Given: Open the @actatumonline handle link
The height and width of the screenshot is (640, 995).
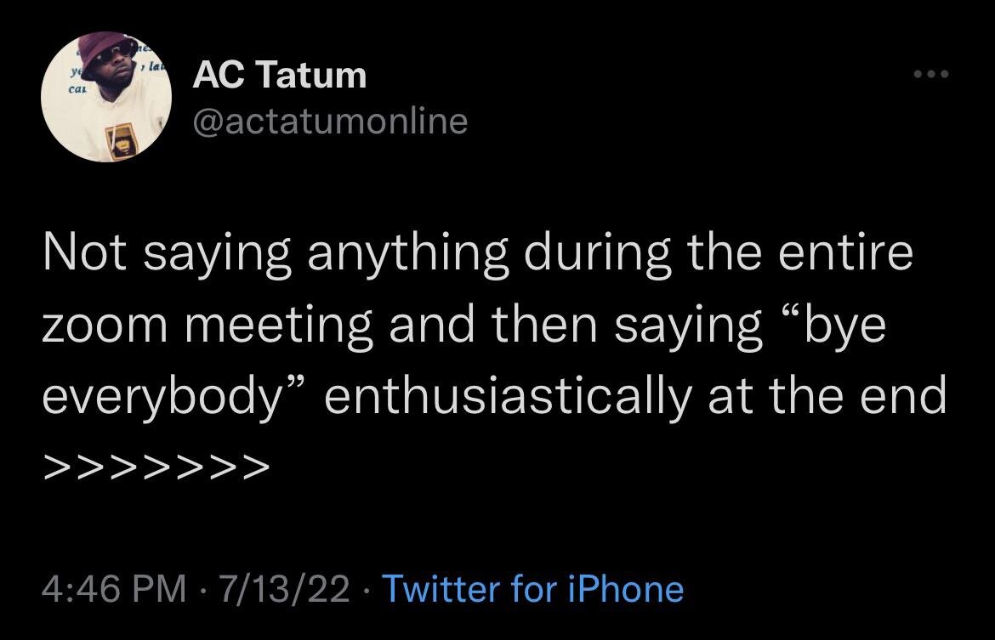Looking at the screenshot, I should [330, 122].
